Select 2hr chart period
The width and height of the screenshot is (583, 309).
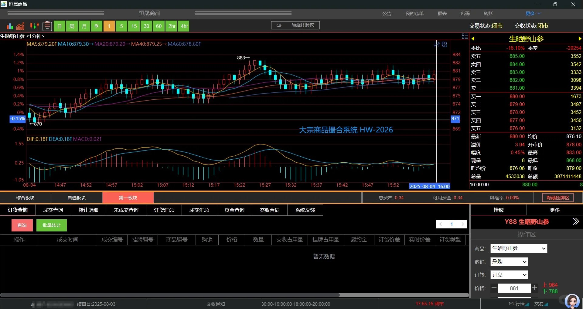(x=172, y=26)
